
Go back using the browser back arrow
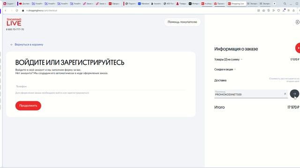6,10
